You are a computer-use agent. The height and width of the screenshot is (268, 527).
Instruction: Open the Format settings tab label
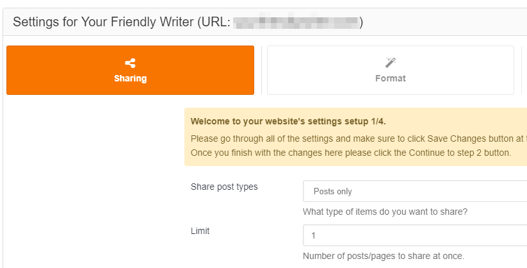tap(391, 78)
